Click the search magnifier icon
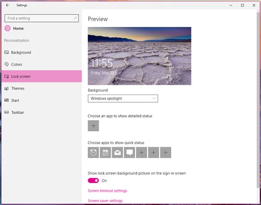This screenshot has width=261, height=205. click(75, 18)
